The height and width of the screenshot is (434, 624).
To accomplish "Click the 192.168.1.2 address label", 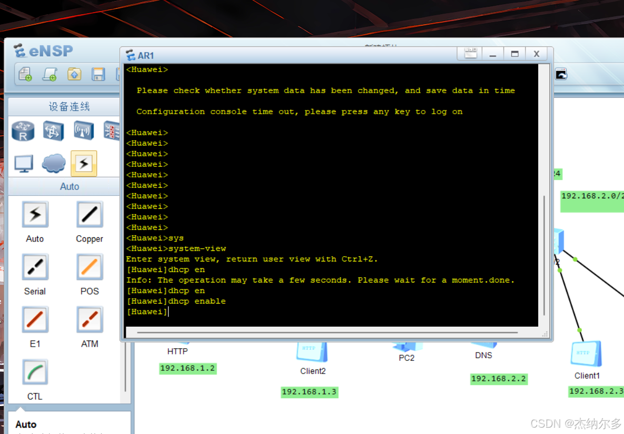I will coord(187,368).
